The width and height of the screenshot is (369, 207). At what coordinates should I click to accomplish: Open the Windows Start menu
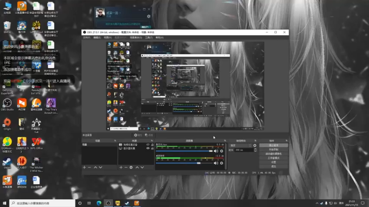click(x=4, y=203)
